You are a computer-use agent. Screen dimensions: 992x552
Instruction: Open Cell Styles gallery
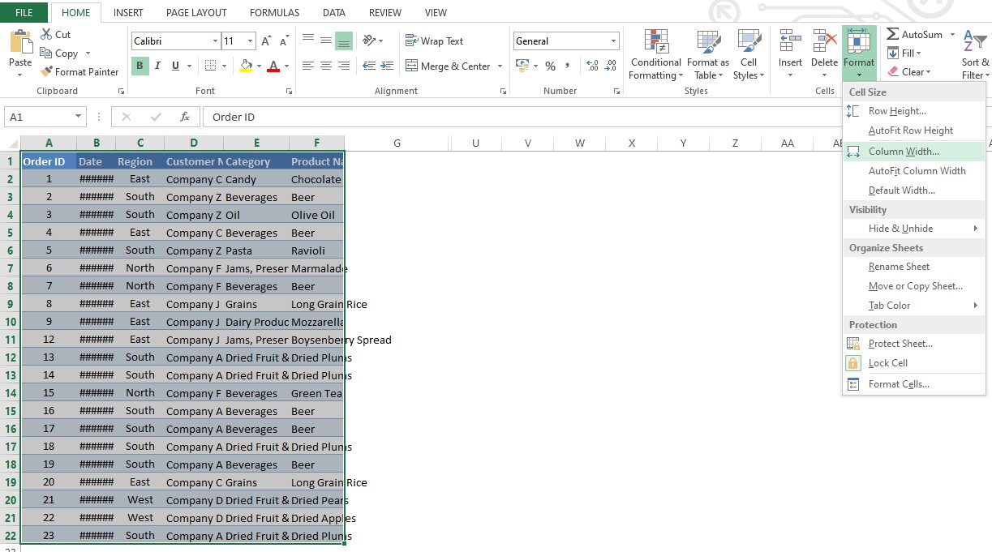coord(748,54)
